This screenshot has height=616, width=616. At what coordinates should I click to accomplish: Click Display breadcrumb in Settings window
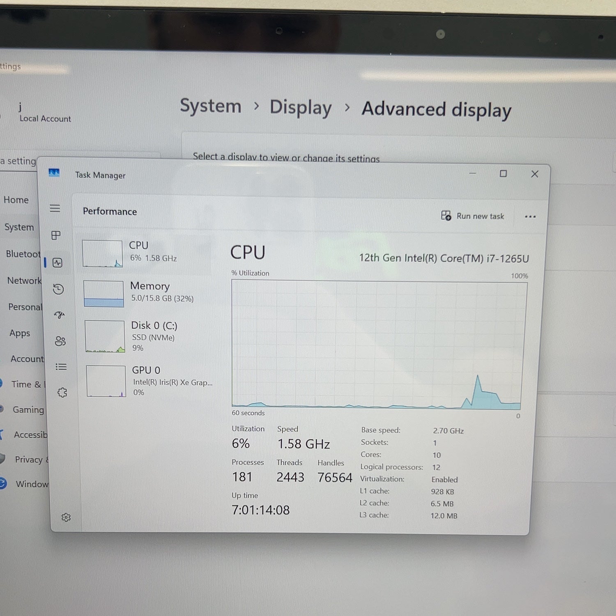point(300,108)
